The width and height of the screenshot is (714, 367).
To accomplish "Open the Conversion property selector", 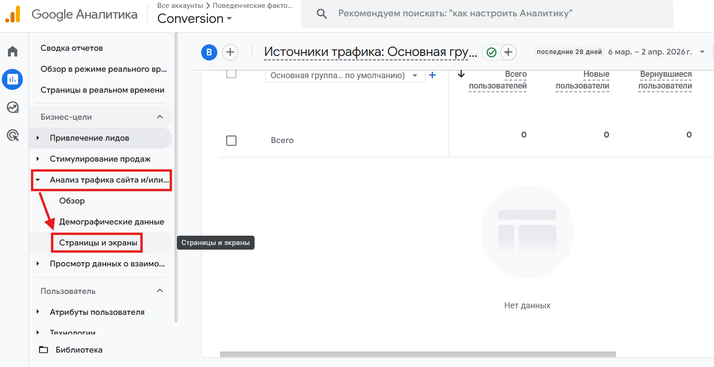I will tap(195, 19).
